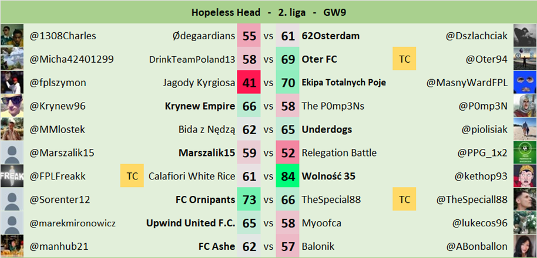Click the default avatar next to @Marszalik15
Viewport: 537px width, 258px height.
coord(12,153)
